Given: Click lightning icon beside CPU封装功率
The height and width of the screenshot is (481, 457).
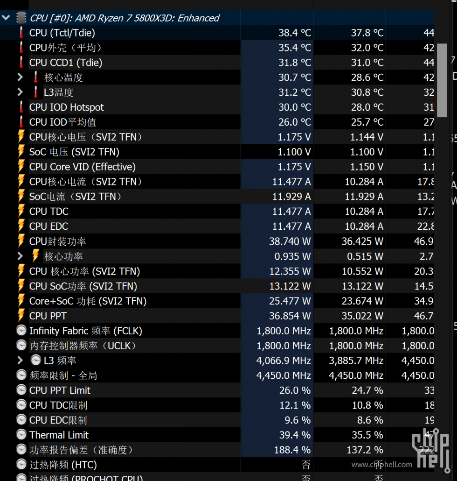Looking at the screenshot, I should point(21,241).
